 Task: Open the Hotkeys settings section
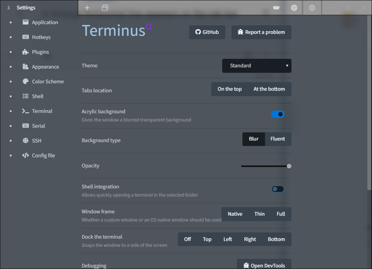(x=37, y=37)
